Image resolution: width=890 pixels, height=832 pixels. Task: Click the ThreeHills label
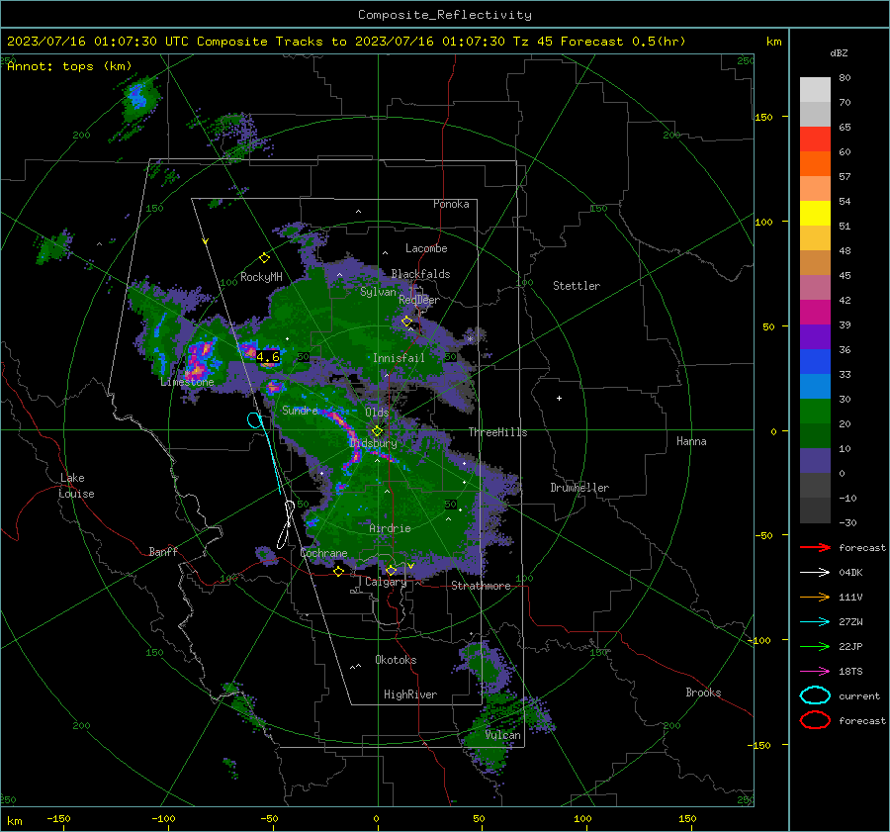point(497,432)
